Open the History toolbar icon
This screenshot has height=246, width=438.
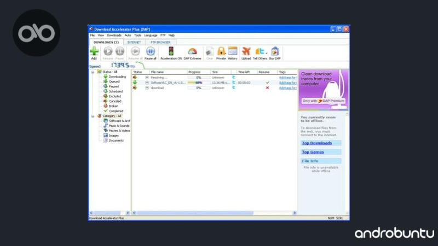click(x=232, y=51)
